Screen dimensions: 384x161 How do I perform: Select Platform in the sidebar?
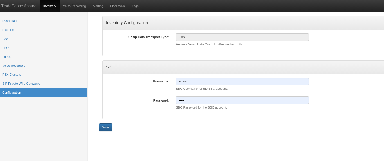[44, 30]
